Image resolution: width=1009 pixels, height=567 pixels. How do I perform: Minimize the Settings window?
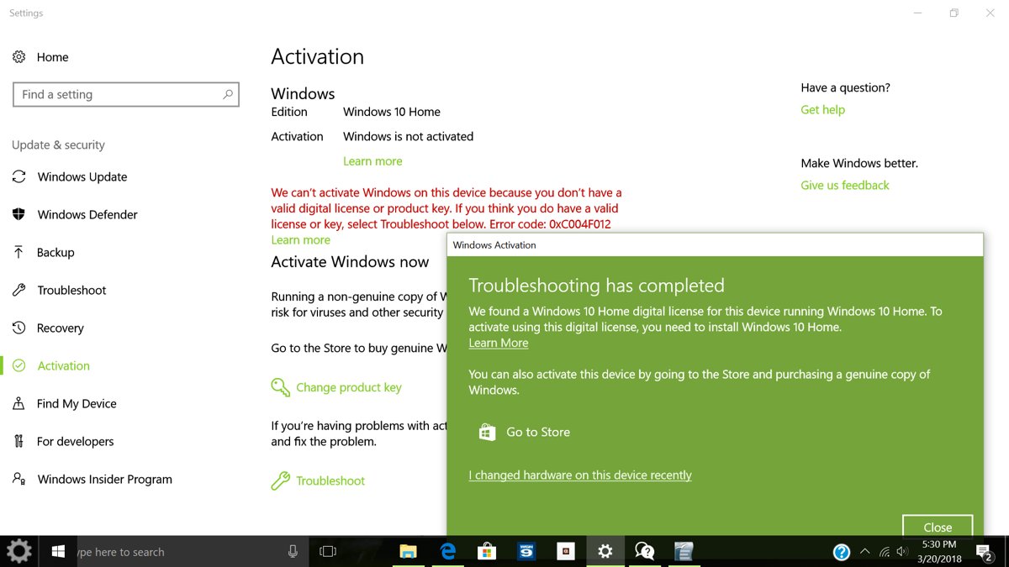(x=916, y=13)
